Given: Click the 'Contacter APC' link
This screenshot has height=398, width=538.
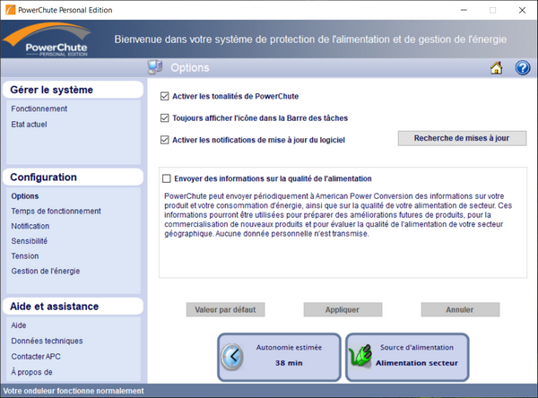Looking at the screenshot, I should pyautogui.click(x=36, y=357).
